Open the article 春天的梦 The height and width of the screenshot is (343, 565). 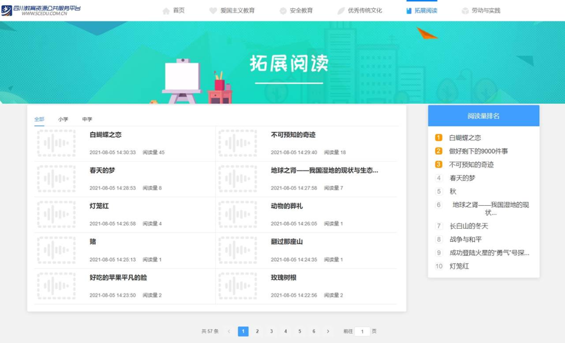click(x=101, y=170)
